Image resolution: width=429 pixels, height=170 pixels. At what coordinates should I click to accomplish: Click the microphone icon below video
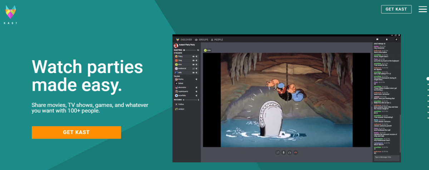[283, 153]
